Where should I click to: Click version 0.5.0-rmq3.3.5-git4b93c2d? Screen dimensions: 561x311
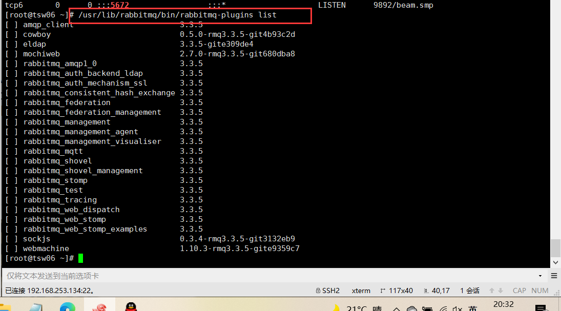pos(238,34)
